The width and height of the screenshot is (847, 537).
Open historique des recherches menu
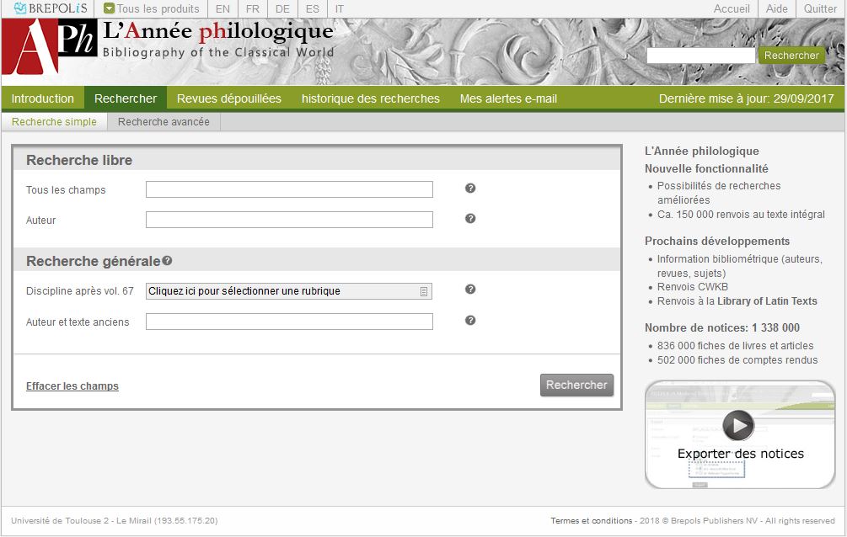(371, 98)
